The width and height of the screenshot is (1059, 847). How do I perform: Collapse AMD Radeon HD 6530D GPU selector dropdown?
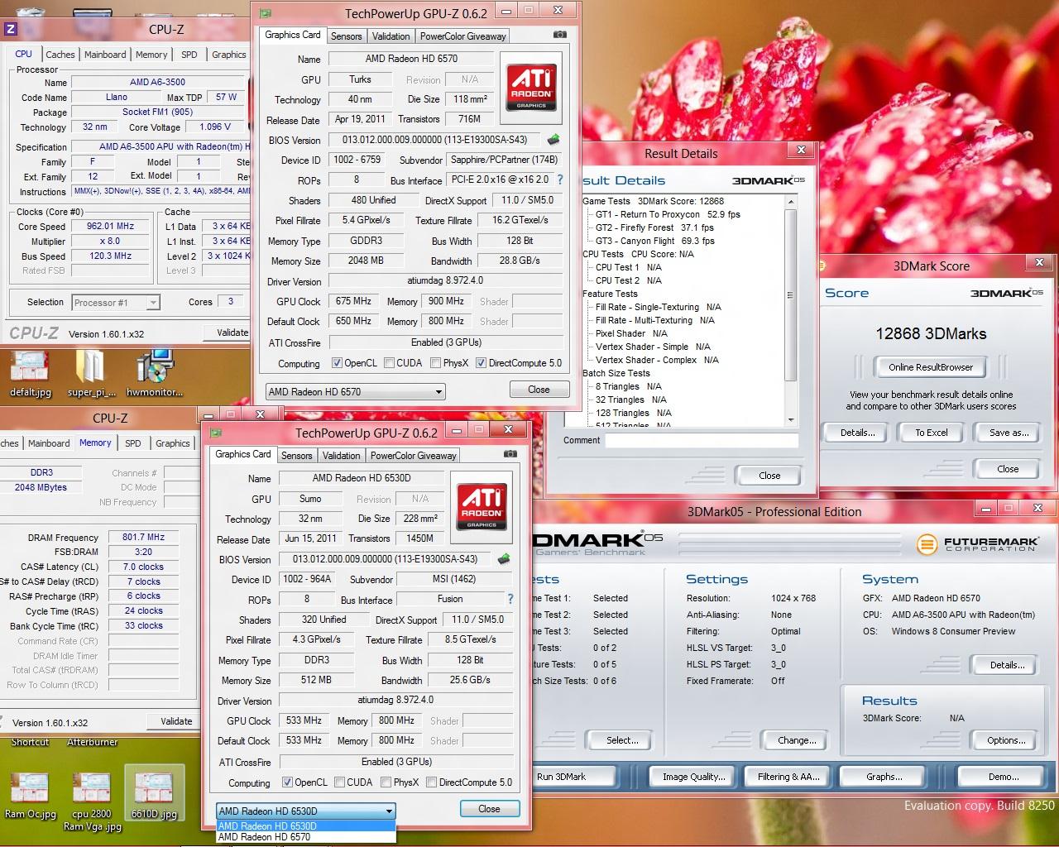pyautogui.click(x=306, y=811)
